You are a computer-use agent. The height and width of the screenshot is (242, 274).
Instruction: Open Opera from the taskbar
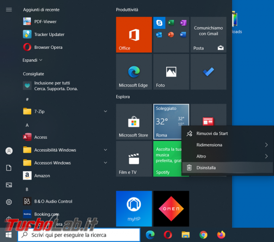click(x=168, y=235)
